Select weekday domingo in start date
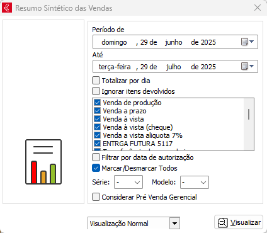 click(114, 42)
